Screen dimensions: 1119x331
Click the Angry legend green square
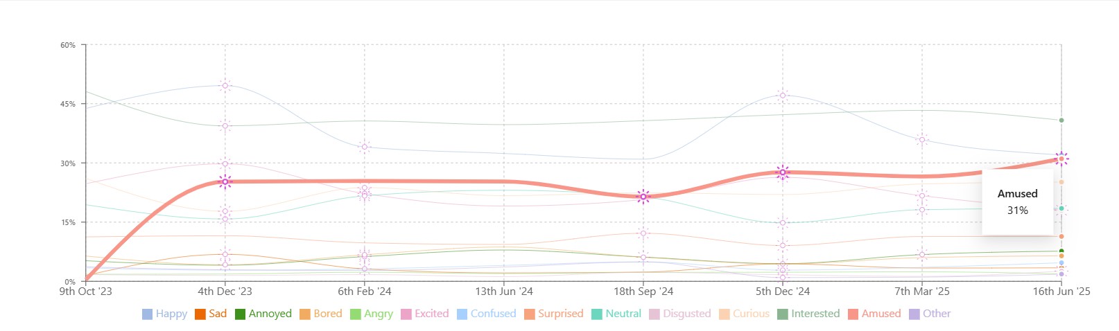(x=355, y=314)
